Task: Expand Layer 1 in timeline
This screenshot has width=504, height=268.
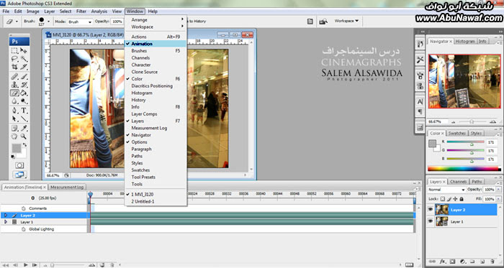Action: pyautogui.click(x=5, y=222)
